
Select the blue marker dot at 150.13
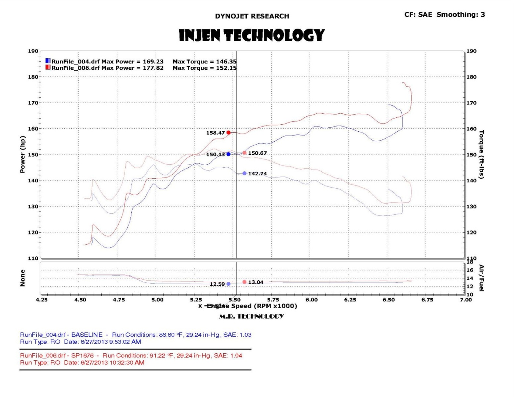point(228,154)
